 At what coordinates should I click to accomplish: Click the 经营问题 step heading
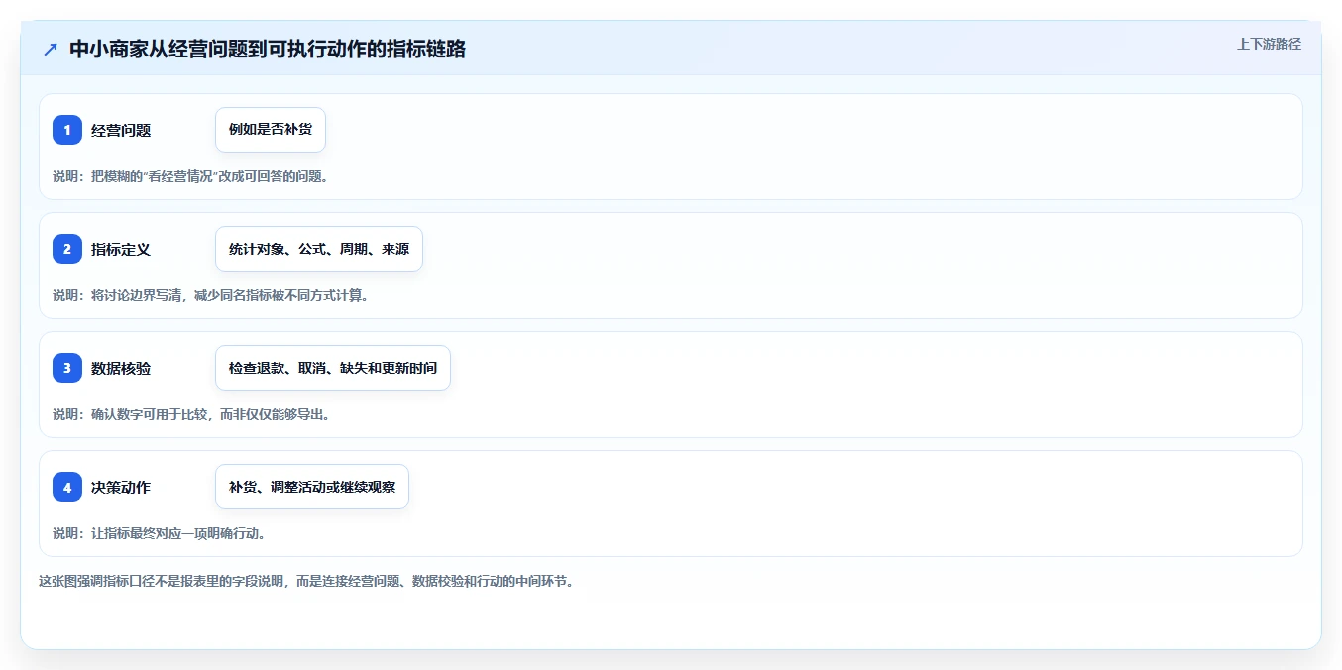121,130
